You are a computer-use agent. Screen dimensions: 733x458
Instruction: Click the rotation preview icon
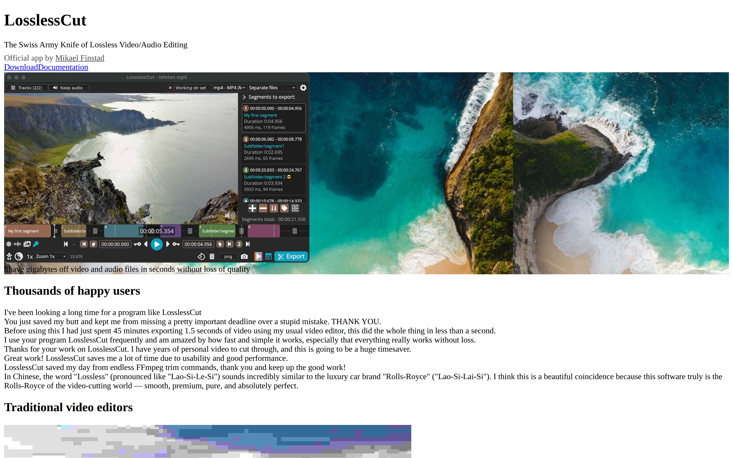[201, 256]
